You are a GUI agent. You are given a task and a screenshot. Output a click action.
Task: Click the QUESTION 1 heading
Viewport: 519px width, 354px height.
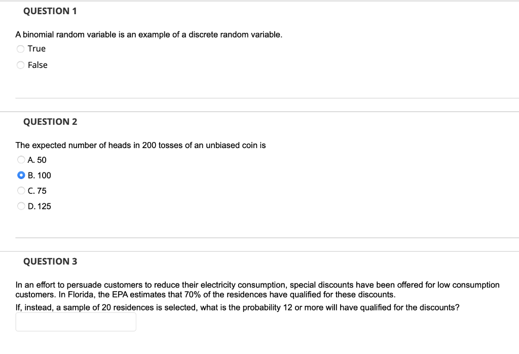click(50, 11)
